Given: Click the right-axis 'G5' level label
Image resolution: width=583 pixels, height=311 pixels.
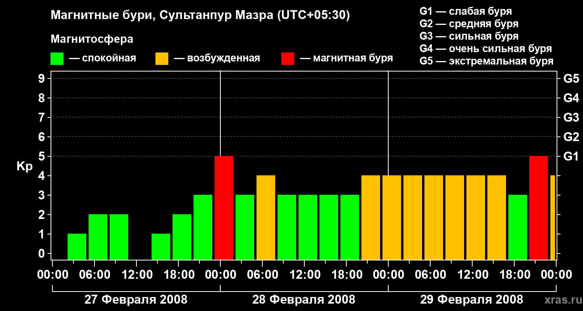Looking at the screenshot, I should pyautogui.click(x=571, y=79).
